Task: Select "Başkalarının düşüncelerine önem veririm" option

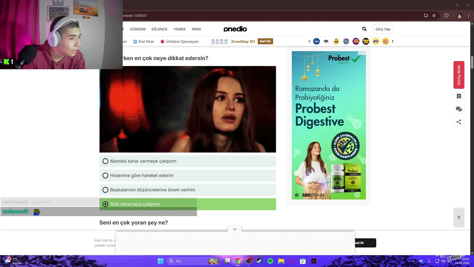Action: click(x=188, y=189)
